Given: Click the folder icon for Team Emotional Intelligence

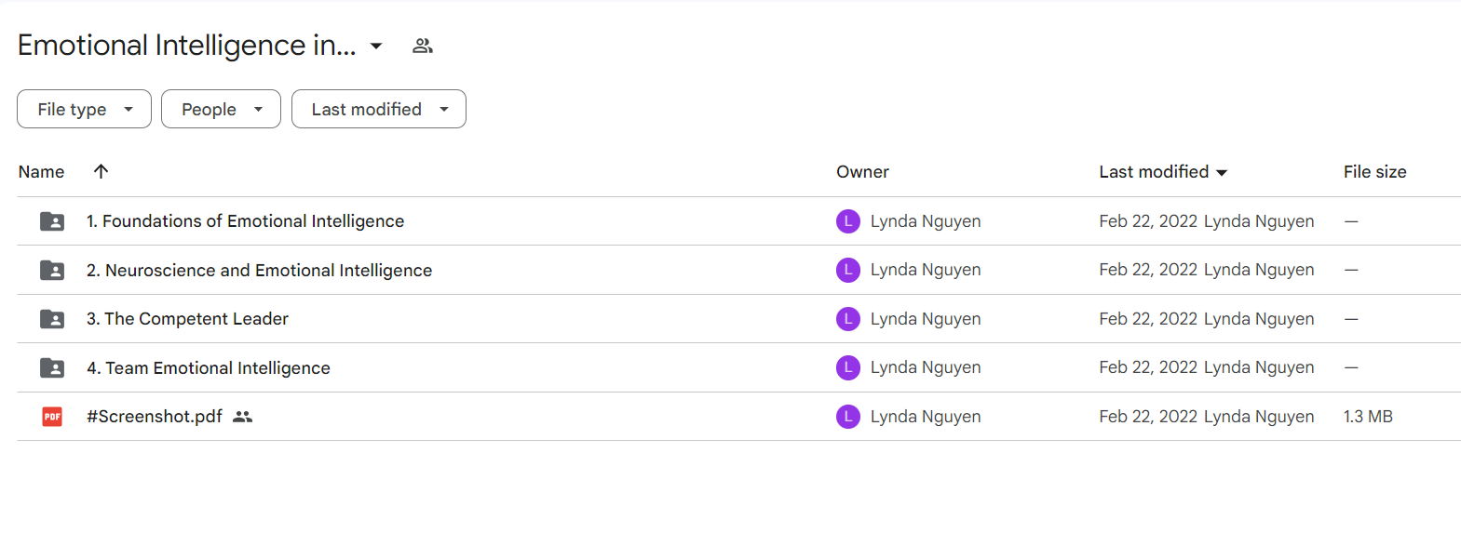Looking at the screenshot, I should [x=52, y=368].
